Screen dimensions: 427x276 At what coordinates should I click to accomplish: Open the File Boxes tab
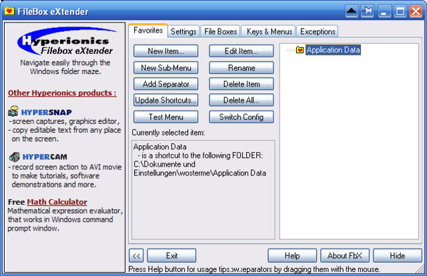point(221,31)
